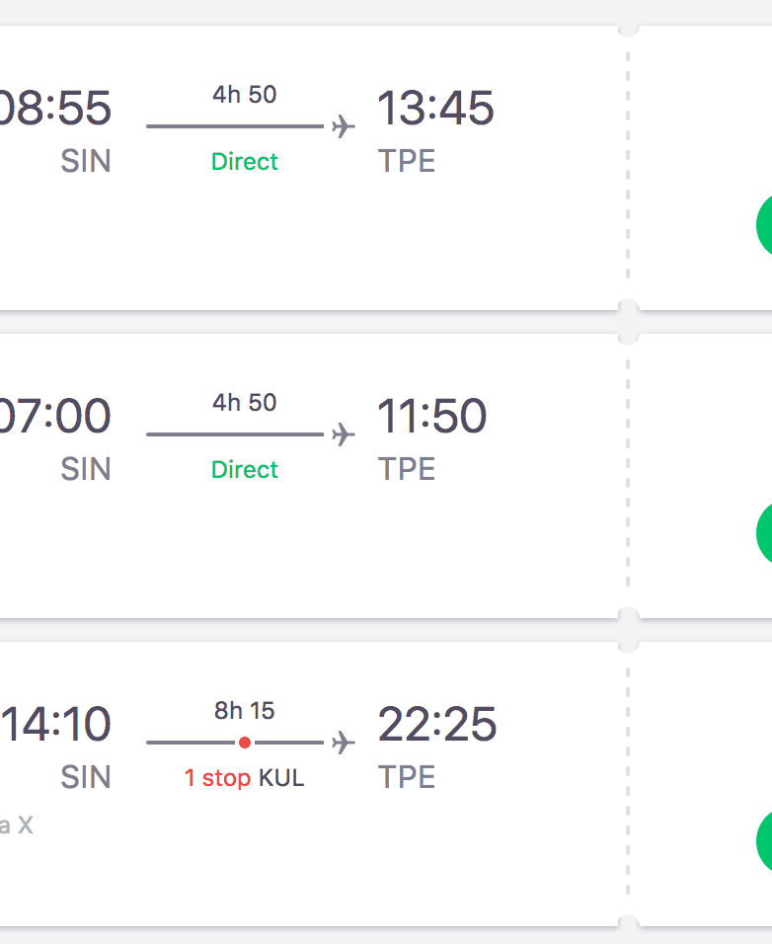Click the 22:25 arrival time
772x944 pixels.
(436, 724)
